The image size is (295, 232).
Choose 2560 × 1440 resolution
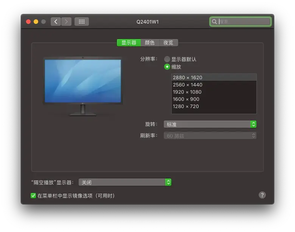[x=214, y=85]
